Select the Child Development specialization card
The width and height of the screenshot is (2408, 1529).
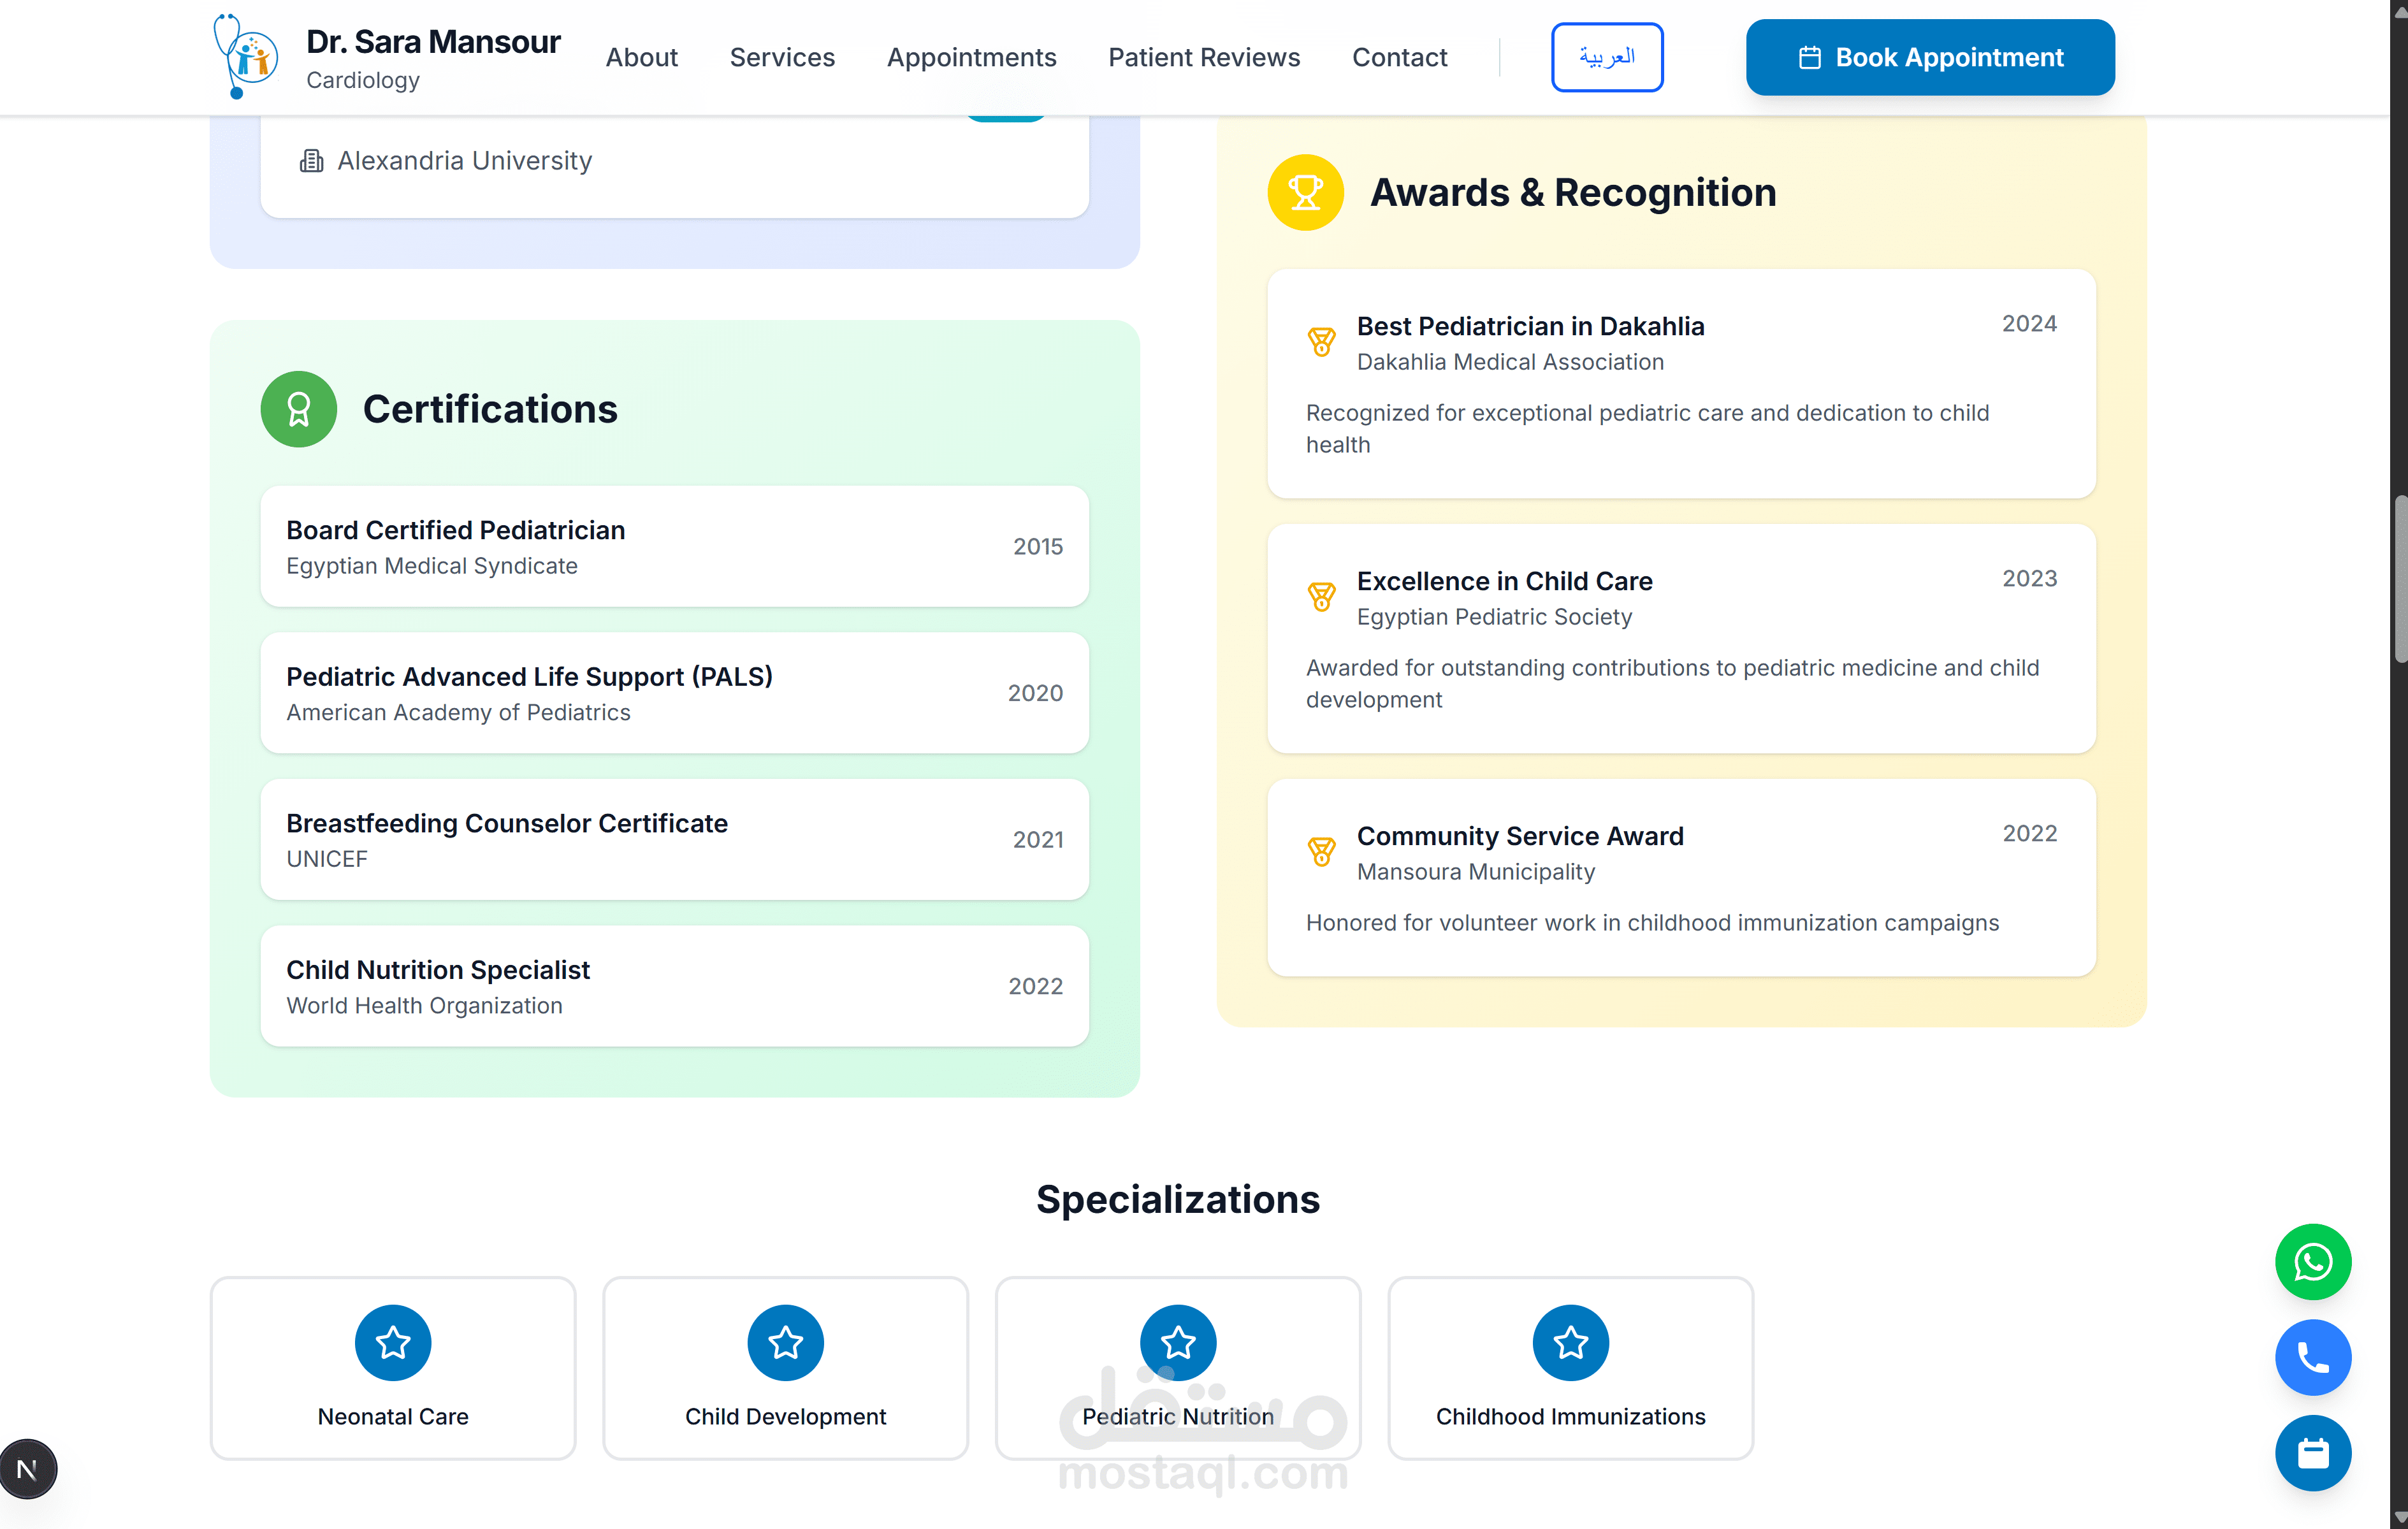[x=785, y=1367]
